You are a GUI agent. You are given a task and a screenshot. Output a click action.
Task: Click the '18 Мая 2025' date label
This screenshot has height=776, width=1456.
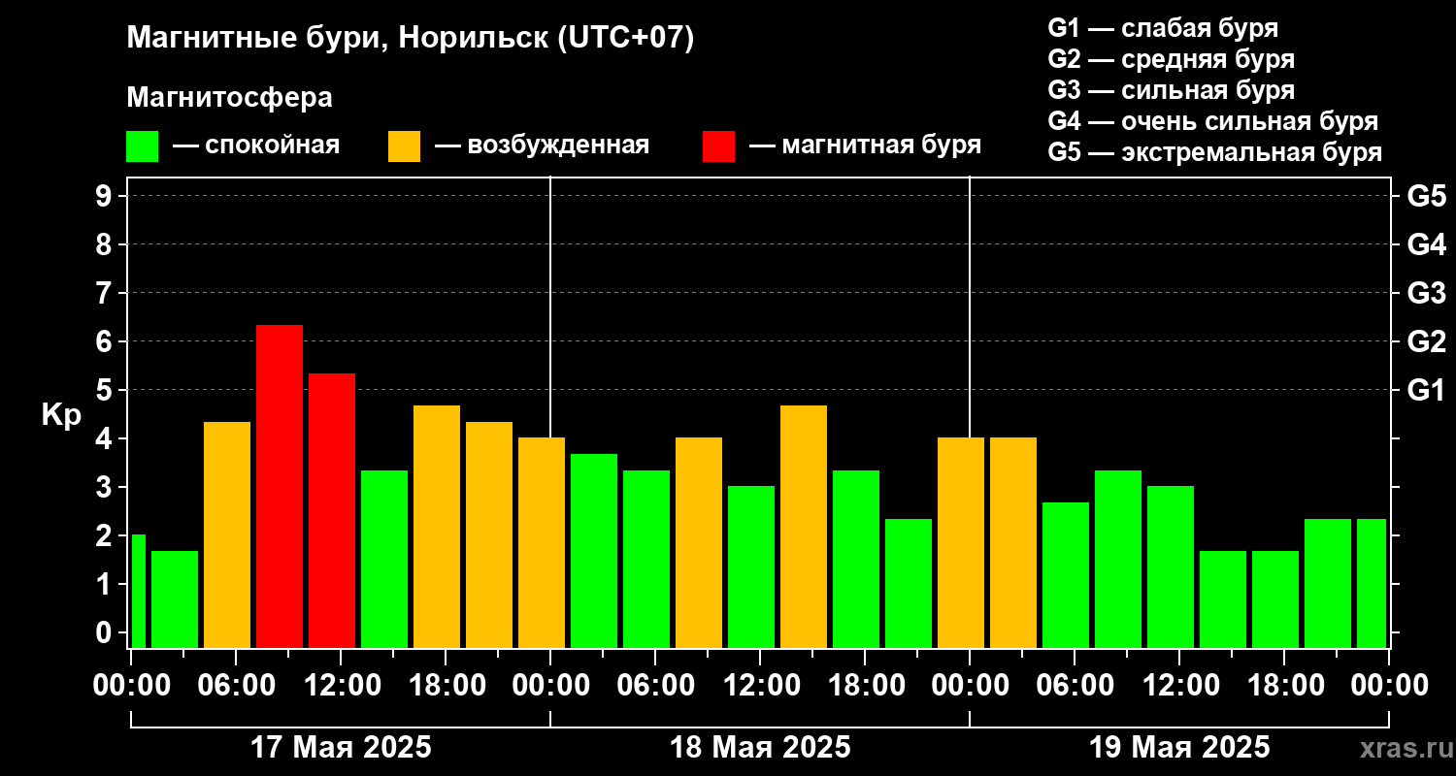[x=760, y=747]
